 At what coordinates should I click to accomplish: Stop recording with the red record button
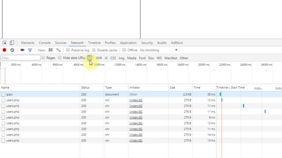coord(4,50)
